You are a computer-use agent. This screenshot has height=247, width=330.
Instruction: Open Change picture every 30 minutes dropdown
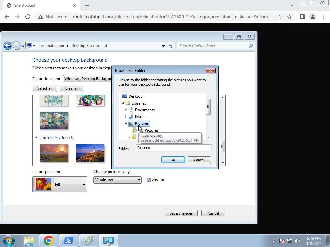(117, 180)
